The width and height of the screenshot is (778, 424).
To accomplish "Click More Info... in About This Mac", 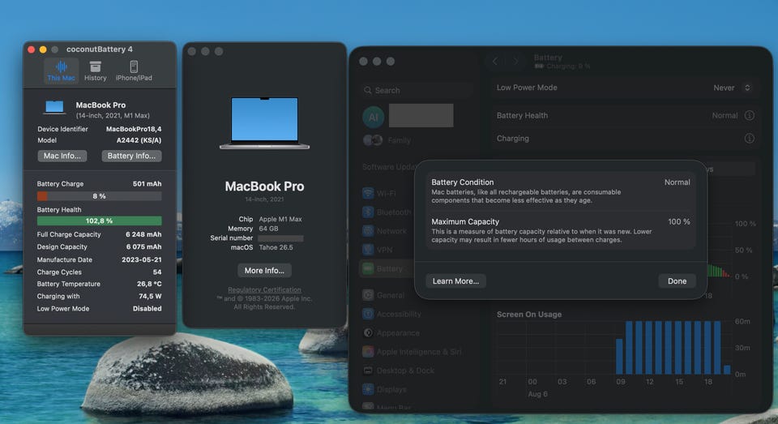I will pyautogui.click(x=264, y=271).
